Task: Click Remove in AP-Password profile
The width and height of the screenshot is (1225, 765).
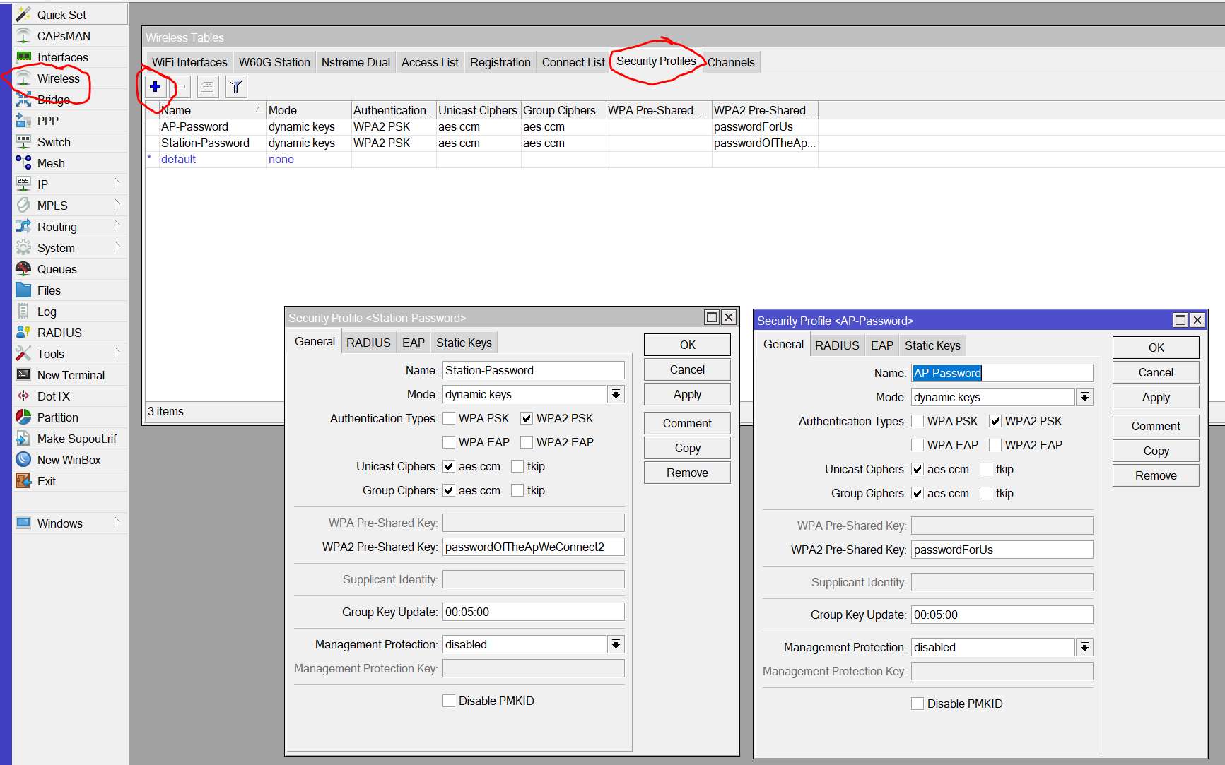Action: [x=1156, y=475]
